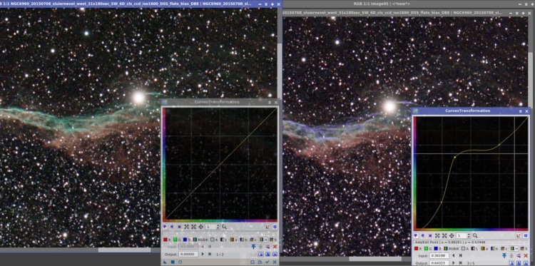
Task: Click the upper-right control point on the S-curve
Action: 499,145
